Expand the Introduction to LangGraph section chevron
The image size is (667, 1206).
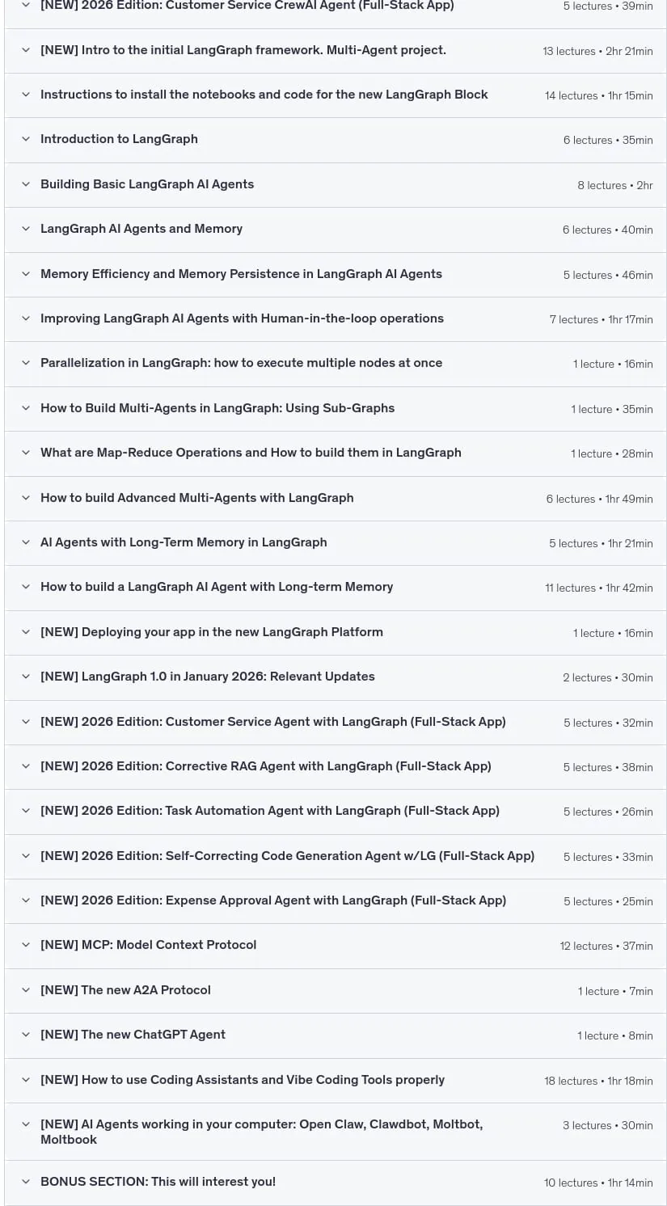[26, 139]
